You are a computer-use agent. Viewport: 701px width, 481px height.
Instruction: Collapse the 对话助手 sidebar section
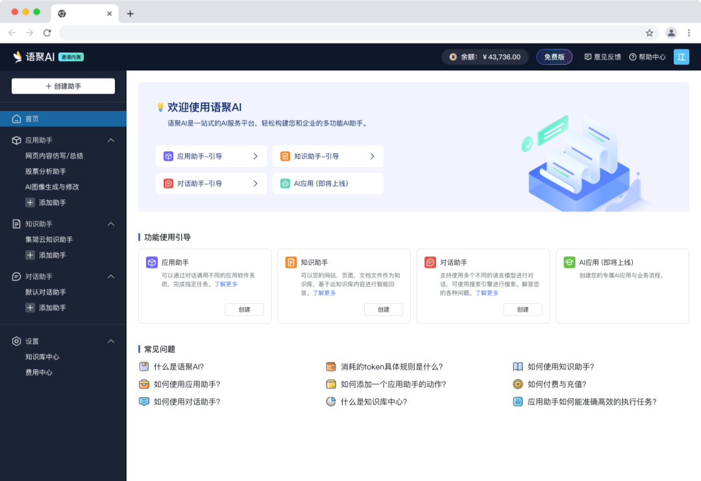tap(110, 277)
